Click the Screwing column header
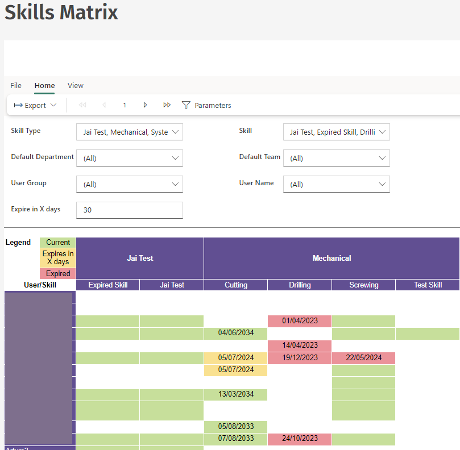460x450 pixels. click(x=363, y=285)
